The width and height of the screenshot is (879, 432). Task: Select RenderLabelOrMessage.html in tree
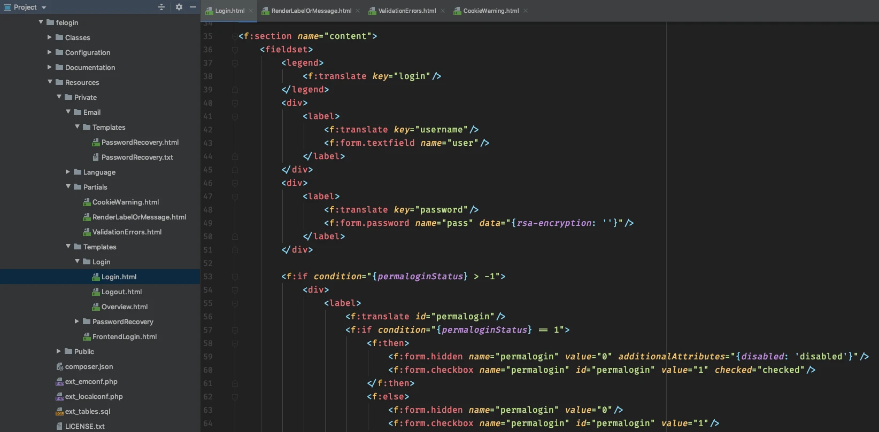139,217
